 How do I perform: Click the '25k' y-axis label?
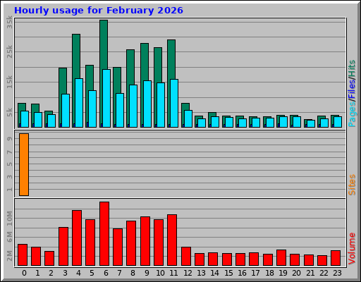click(9, 51)
